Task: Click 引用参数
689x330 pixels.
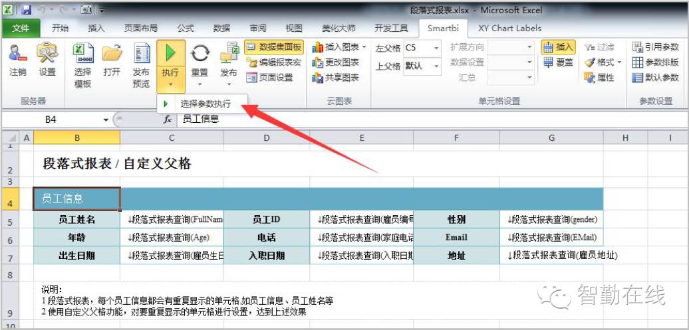Action: (655, 47)
